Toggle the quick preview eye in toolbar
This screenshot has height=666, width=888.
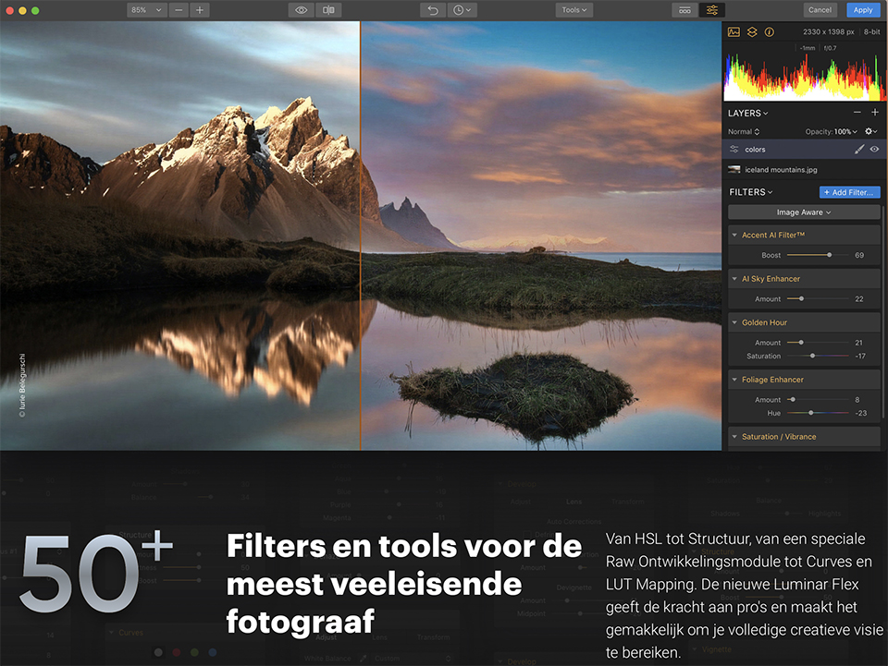tap(302, 10)
